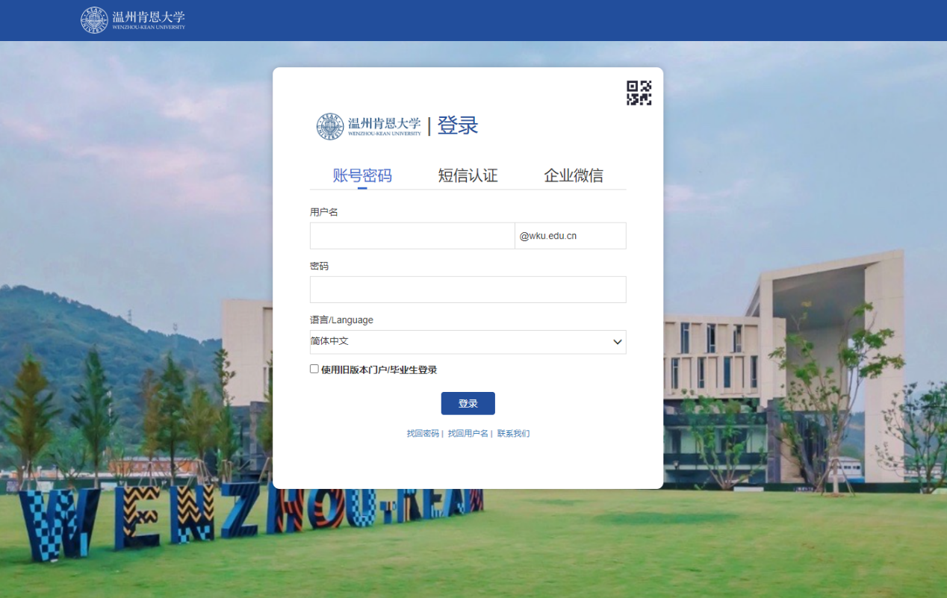Screen dimensions: 947x598
Task: Focus the 密码 password field
Action: pos(468,290)
